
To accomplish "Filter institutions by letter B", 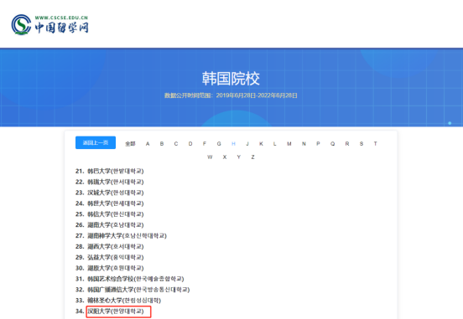I will (162, 144).
